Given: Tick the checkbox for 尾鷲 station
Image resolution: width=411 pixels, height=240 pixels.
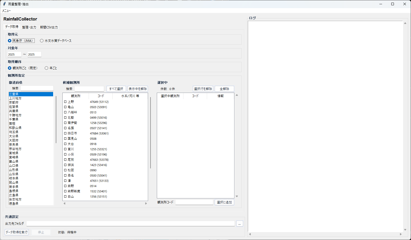Looking at the screenshot, I should 65,160.
